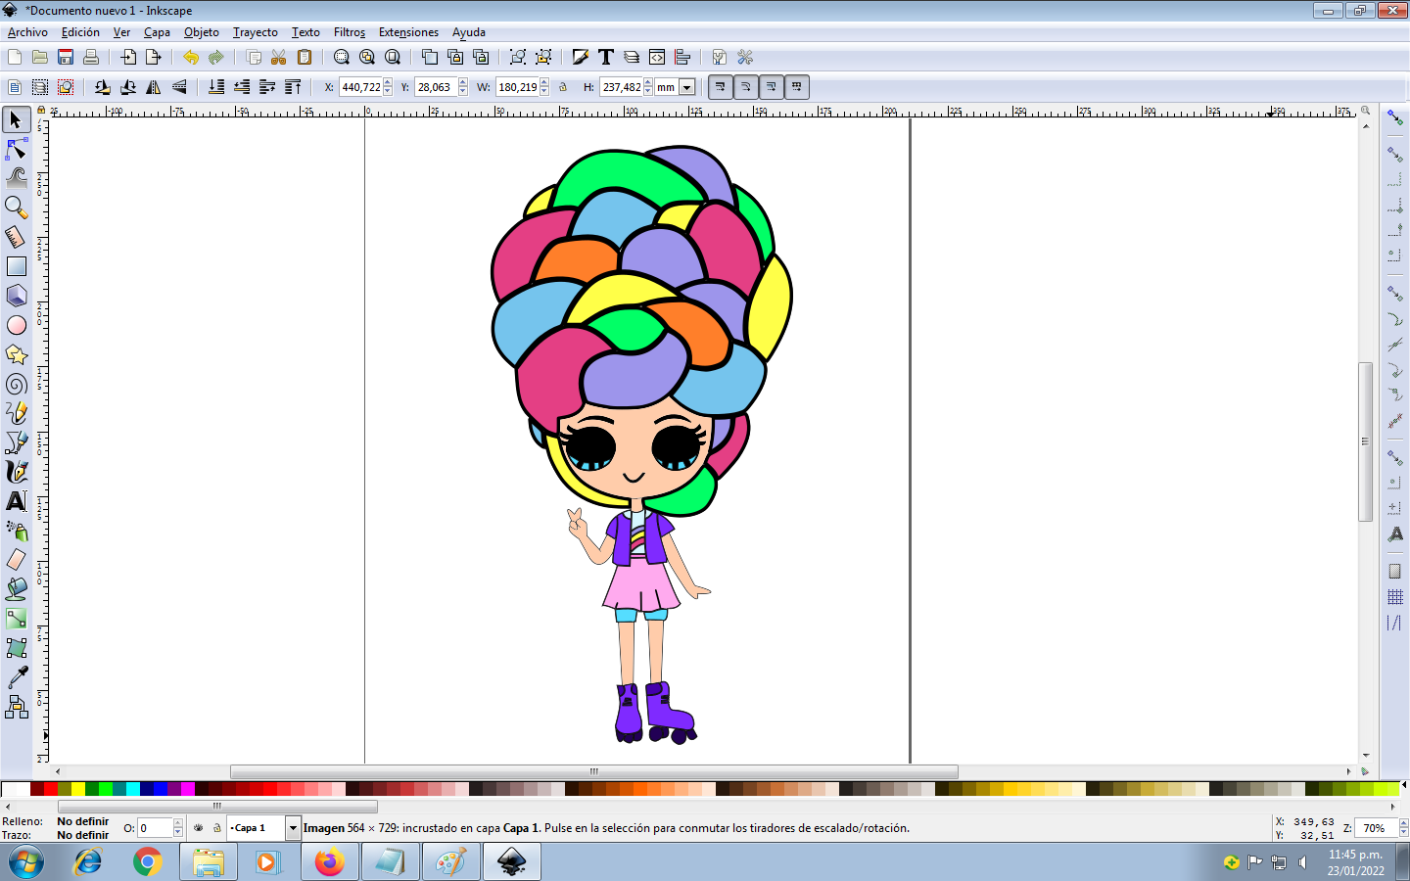Increase the zoom percentage stepper

pyautogui.click(x=1403, y=823)
